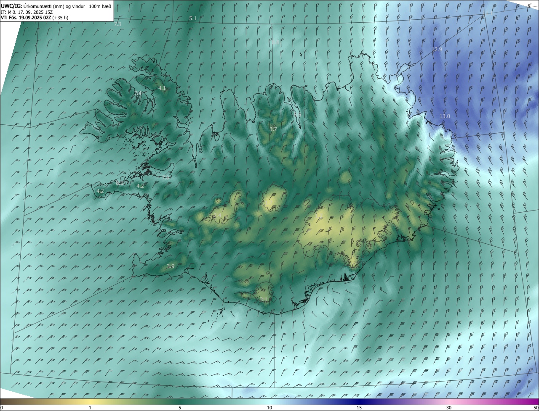Click the 50 tick on the color scale
539x411 pixels.
536,408
